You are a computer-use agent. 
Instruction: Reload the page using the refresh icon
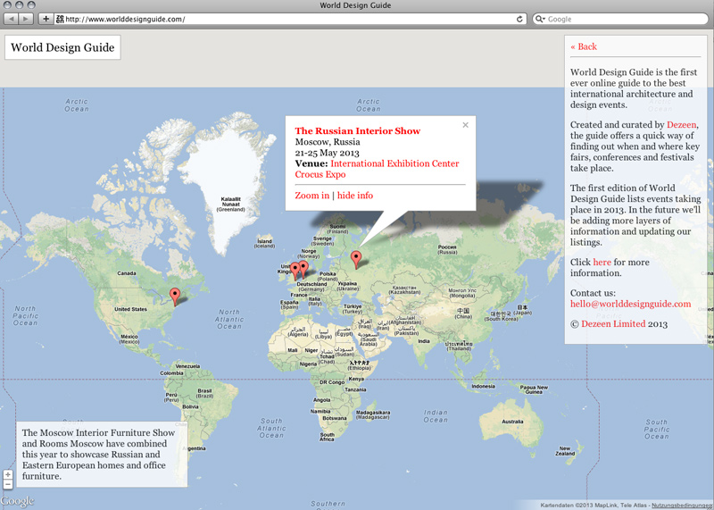point(519,19)
